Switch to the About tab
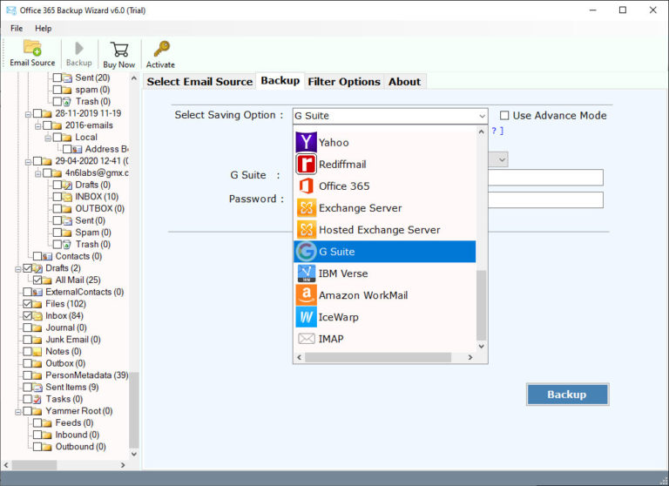669x486 pixels. 404,82
